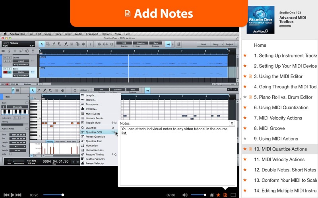Open the Pitch A 1 dropdown
Image resolution: width=318 pixels, height=198 pixels.
click(17, 146)
